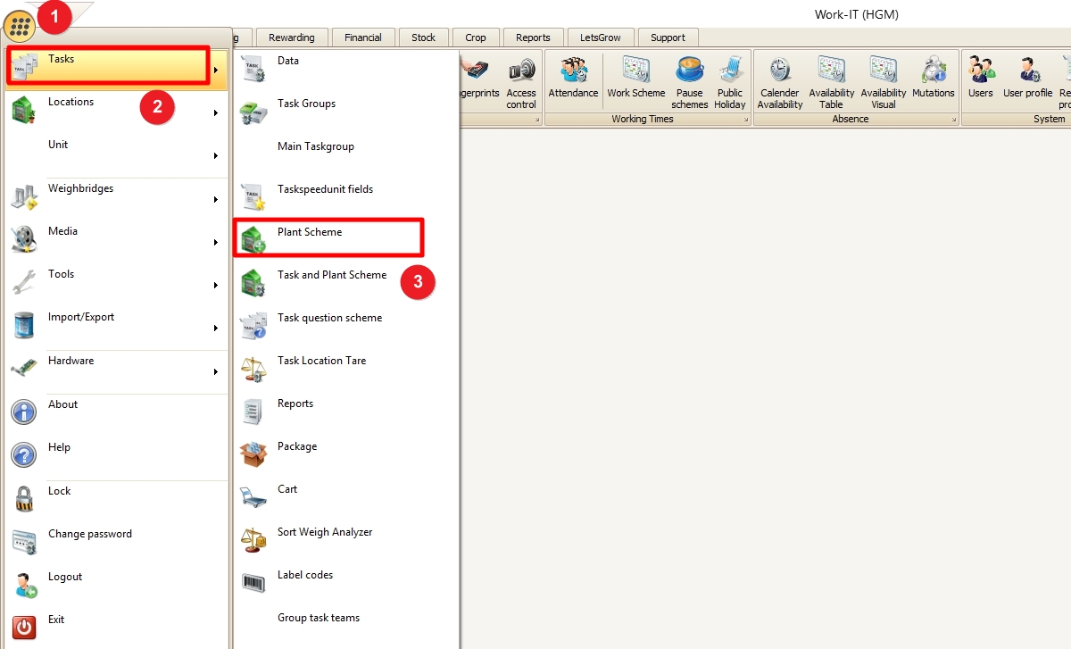The height and width of the screenshot is (649, 1071).
Task: Click the Reports document icon in submenu
Action: tap(253, 412)
